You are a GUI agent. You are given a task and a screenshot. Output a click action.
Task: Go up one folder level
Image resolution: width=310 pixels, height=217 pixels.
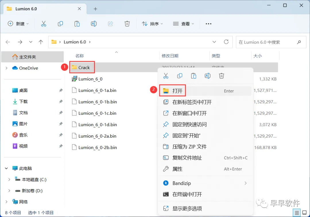pyautogui.click(x=41, y=42)
